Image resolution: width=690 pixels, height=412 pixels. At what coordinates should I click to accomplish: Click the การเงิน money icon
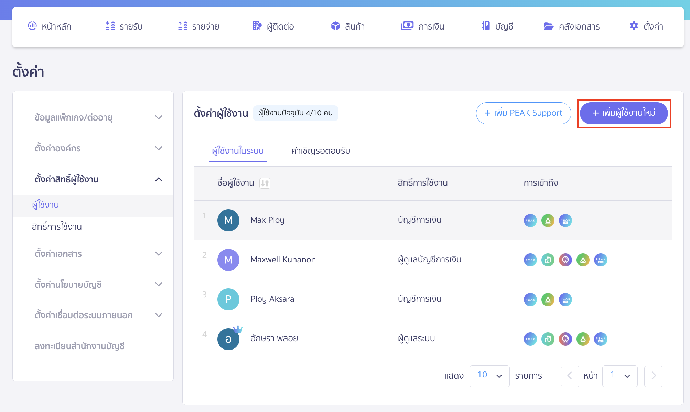click(x=407, y=26)
